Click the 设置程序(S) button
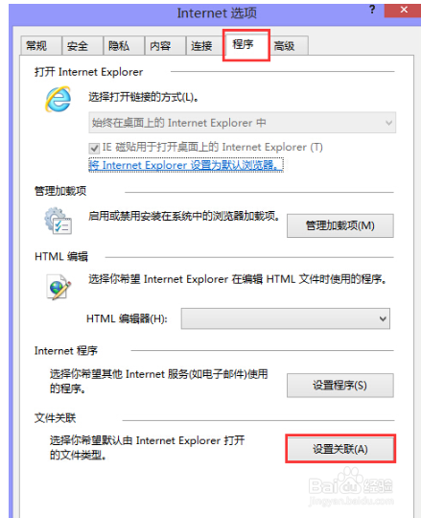 [340, 386]
